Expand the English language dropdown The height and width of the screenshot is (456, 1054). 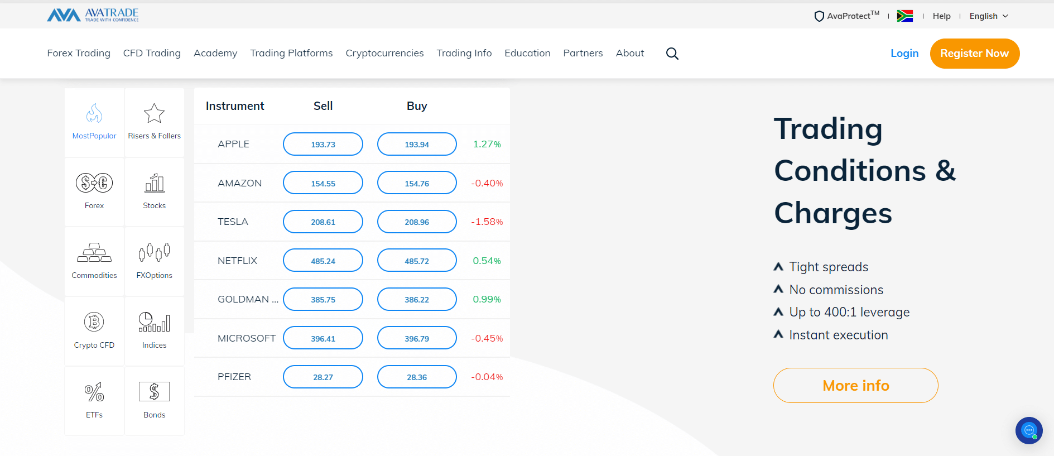click(x=989, y=16)
